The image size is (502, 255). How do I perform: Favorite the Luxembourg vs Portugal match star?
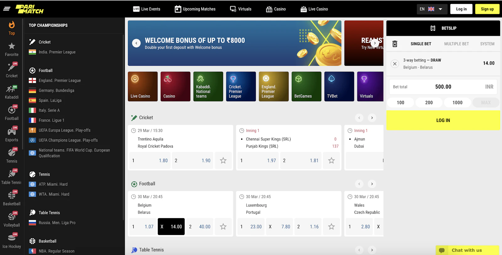331,226
